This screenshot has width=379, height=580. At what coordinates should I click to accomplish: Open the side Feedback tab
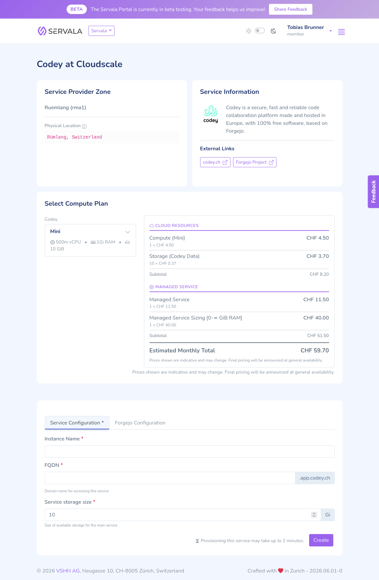[x=373, y=192]
